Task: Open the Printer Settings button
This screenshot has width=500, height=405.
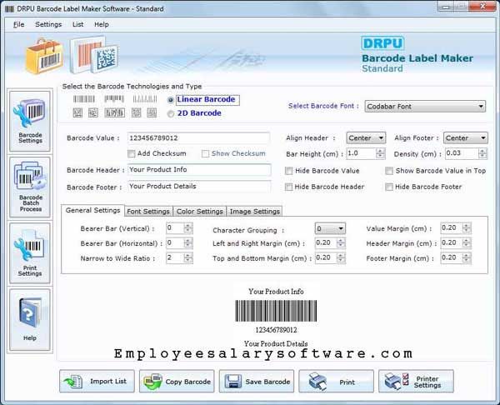Action: (x=416, y=382)
